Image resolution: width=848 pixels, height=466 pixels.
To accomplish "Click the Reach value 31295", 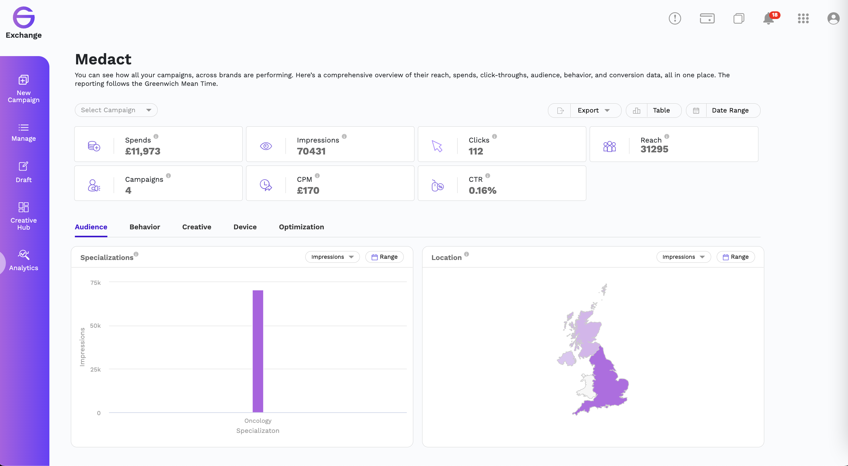I will [x=654, y=149].
